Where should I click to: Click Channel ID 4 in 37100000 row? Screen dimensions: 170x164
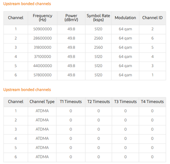pyautogui.click(x=153, y=56)
